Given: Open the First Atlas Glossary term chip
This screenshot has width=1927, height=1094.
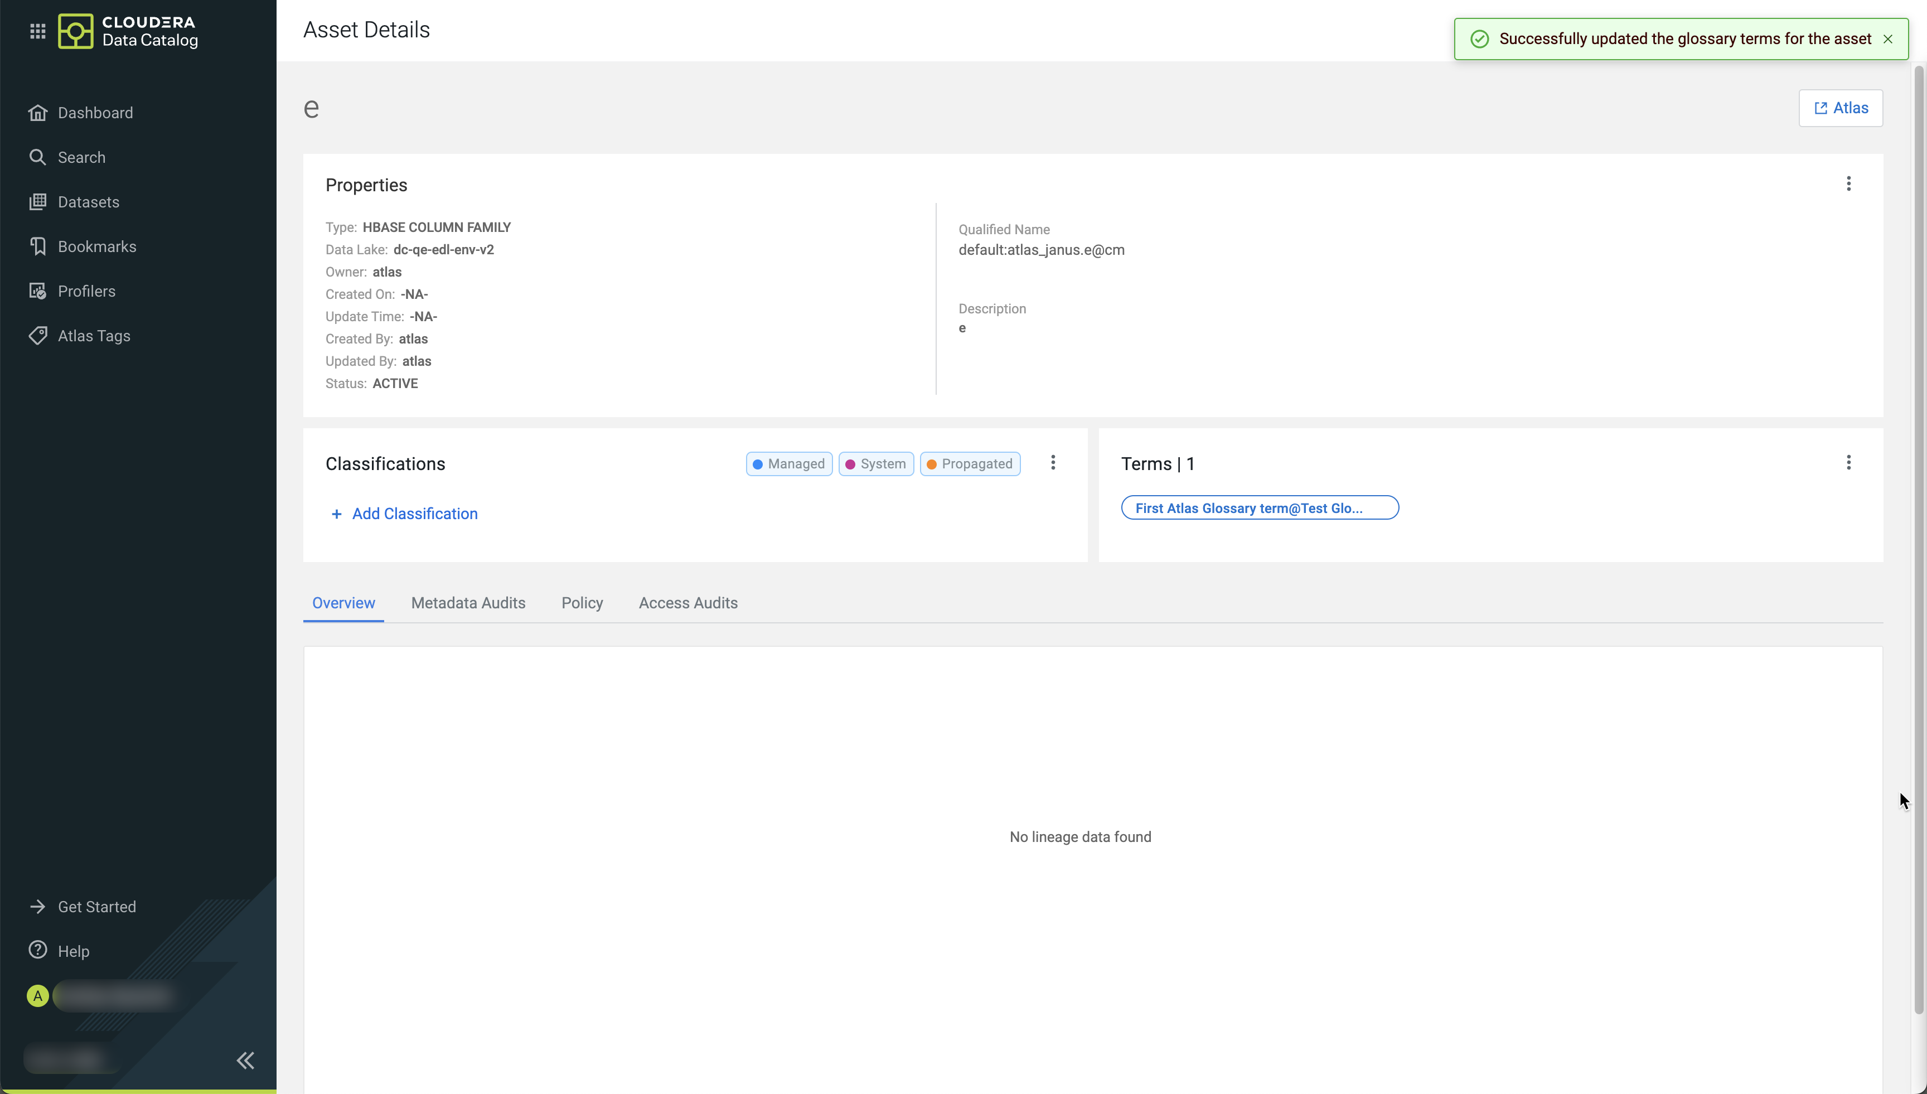Looking at the screenshot, I should pos(1260,508).
